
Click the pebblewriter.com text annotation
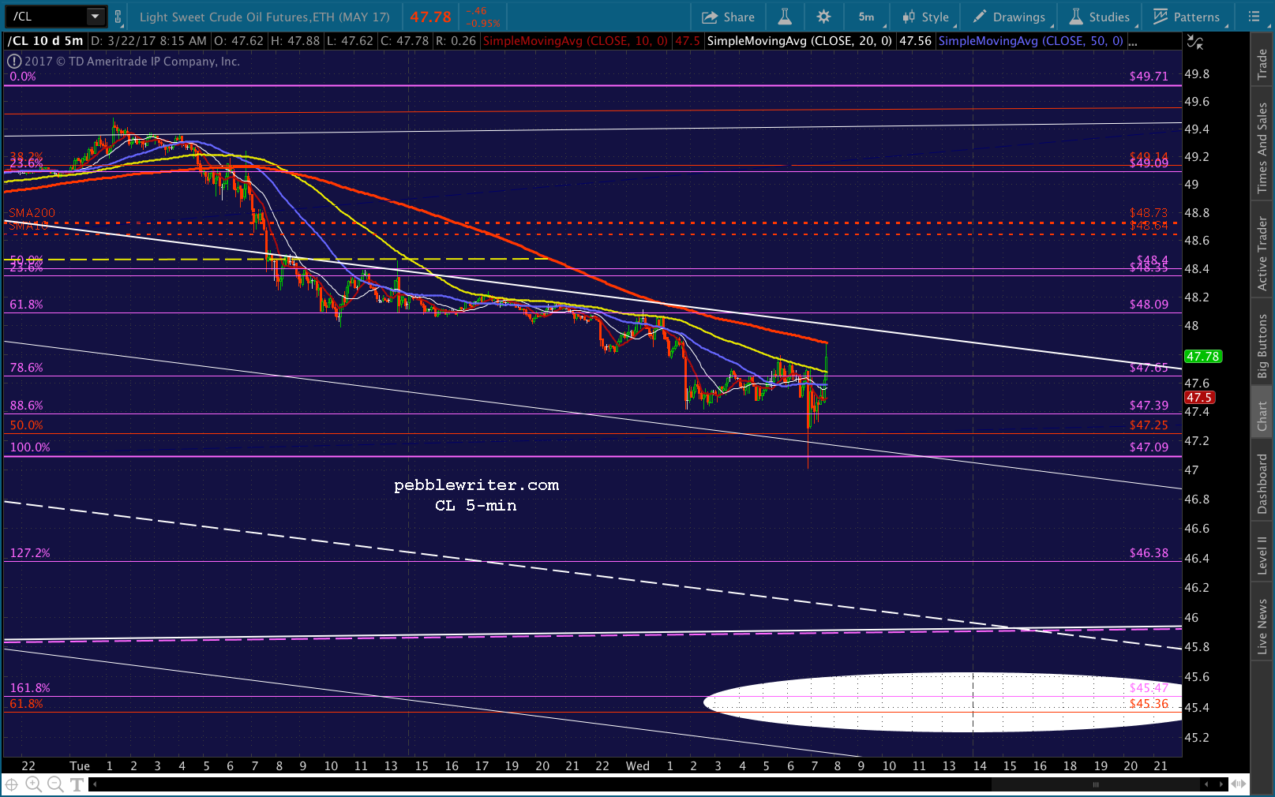pos(476,485)
